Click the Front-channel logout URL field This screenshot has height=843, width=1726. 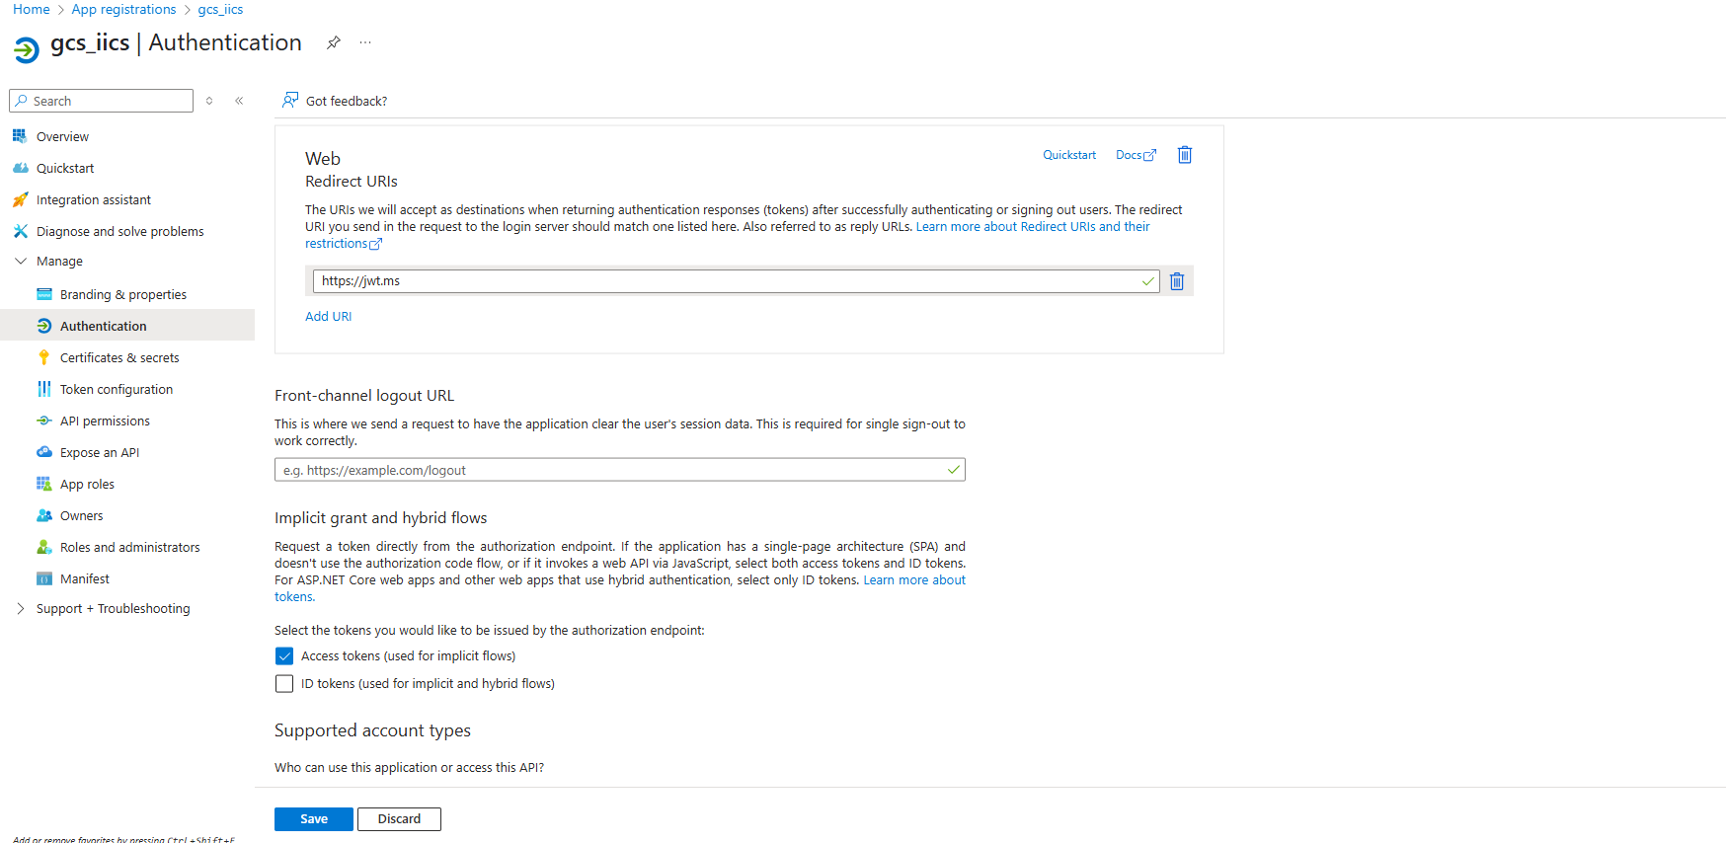coord(620,470)
